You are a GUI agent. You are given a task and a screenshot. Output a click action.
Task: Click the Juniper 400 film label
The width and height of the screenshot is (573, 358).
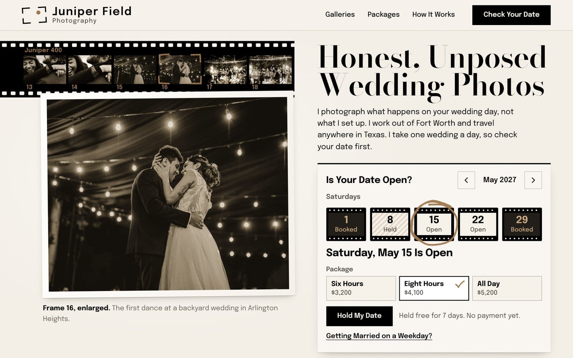[x=43, y=50]
